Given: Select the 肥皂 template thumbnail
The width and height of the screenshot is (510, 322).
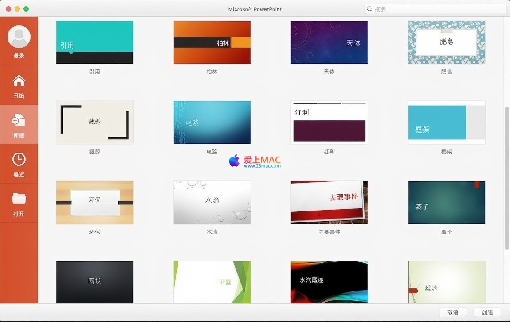Looking at the screenshot, I should [446, 42].
